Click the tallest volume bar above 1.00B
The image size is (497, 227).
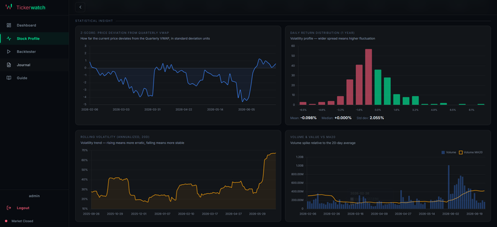pos(449,187)
